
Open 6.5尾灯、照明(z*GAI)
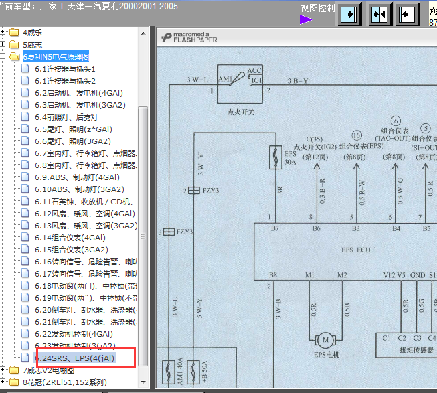pos(74,129)
